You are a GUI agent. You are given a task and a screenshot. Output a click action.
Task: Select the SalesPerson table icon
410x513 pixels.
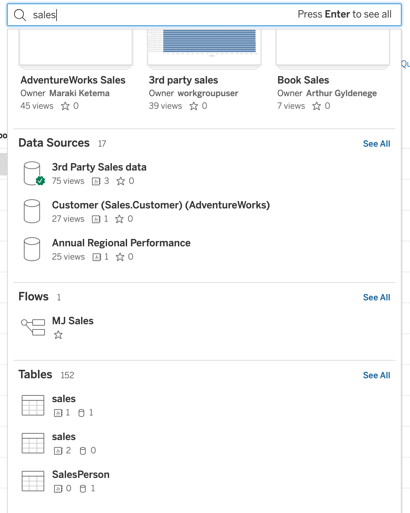(32, 481)
